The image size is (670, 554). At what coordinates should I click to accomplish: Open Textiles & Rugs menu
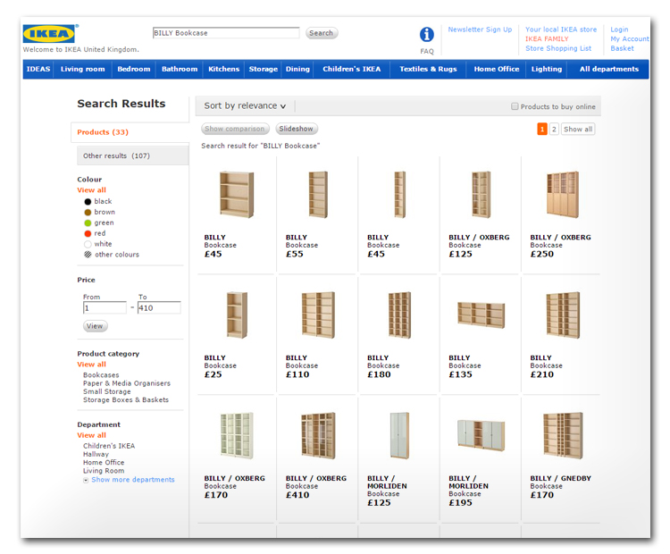pos(428,70)
